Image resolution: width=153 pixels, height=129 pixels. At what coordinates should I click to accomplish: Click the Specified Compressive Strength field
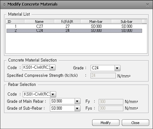click(103, 76)
